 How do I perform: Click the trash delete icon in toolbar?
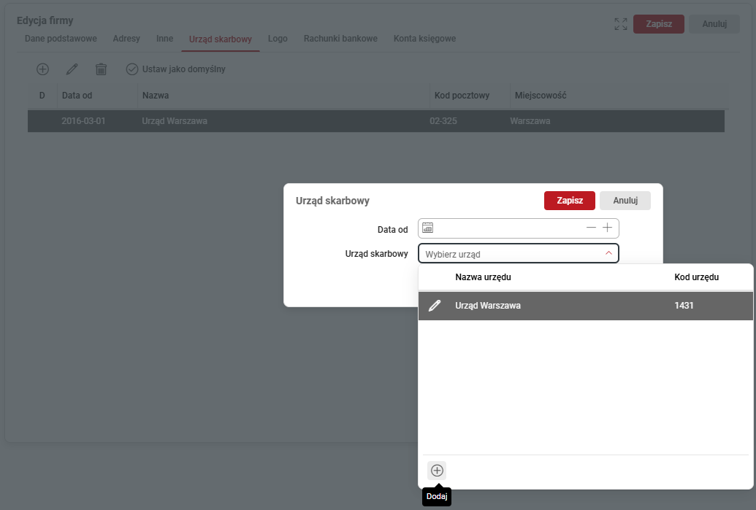click(x=101, y=69)
